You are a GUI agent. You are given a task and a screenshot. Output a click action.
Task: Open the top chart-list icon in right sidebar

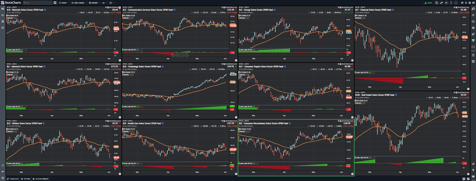[473, 8]
